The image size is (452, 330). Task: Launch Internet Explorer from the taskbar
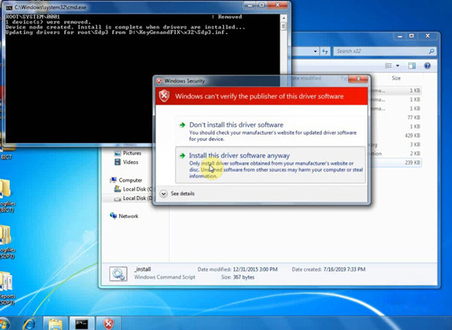click(x=29, y=323)
